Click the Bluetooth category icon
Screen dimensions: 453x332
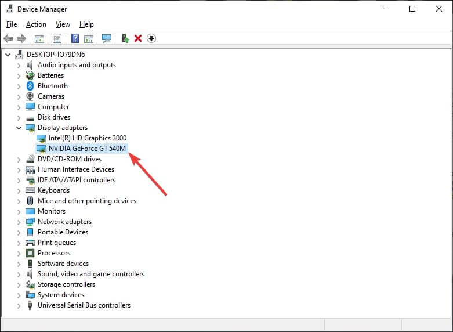pyautogui.click(x=30, y=86)
